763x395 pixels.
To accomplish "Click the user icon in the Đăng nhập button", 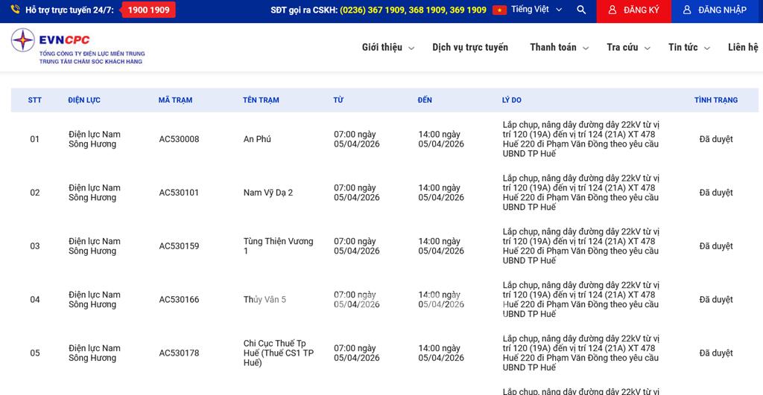I will click(x=687, y=10).
